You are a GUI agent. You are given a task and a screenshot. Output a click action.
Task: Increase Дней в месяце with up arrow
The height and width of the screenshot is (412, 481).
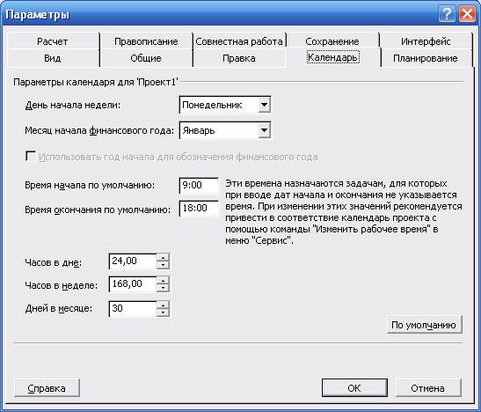pos(163,305)
